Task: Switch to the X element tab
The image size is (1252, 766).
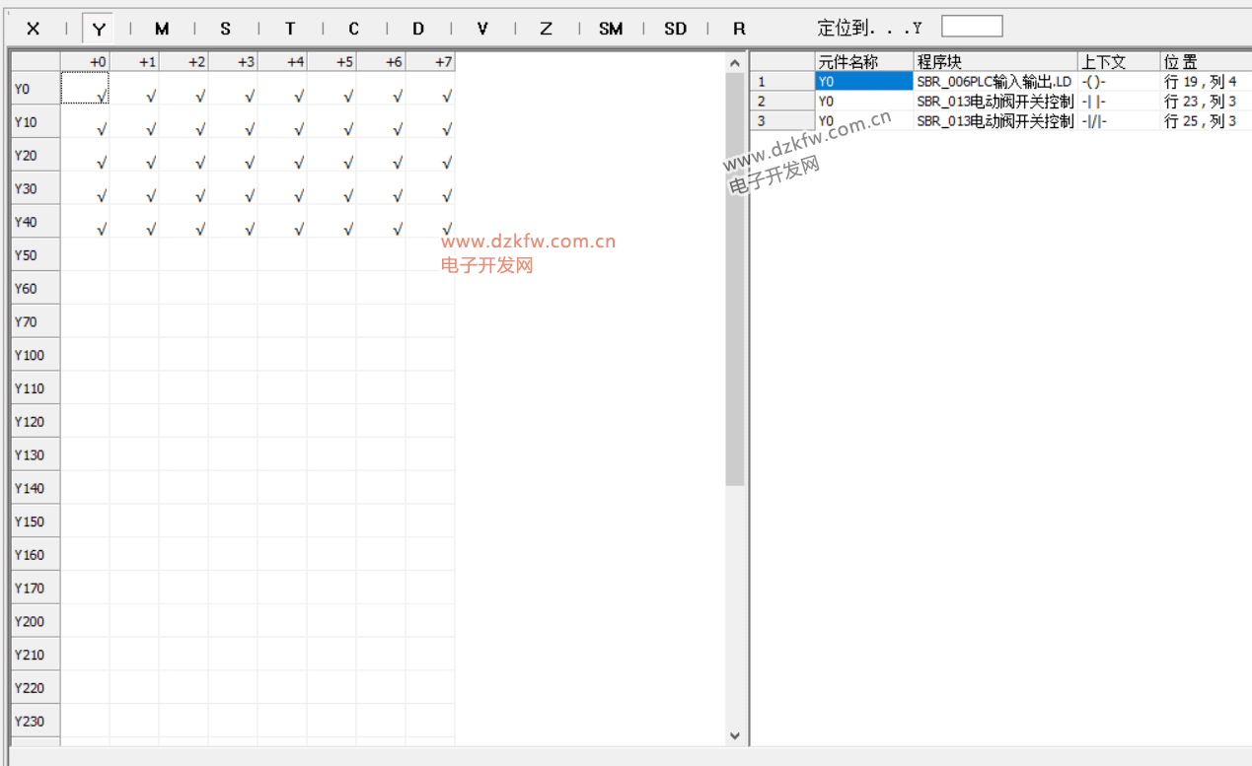Action: pyautogui.click(x=34, y=29)
